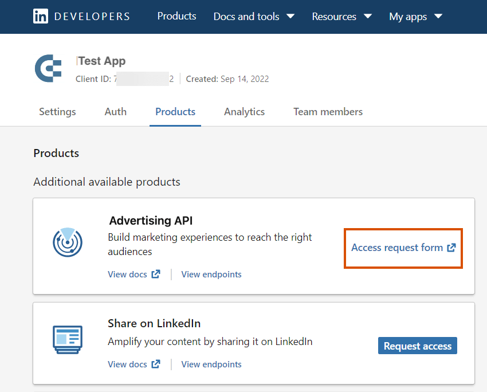Screen dimensions: 487x392
Task: Click 'Amplify your content' description text
Action: pos(210,342)
